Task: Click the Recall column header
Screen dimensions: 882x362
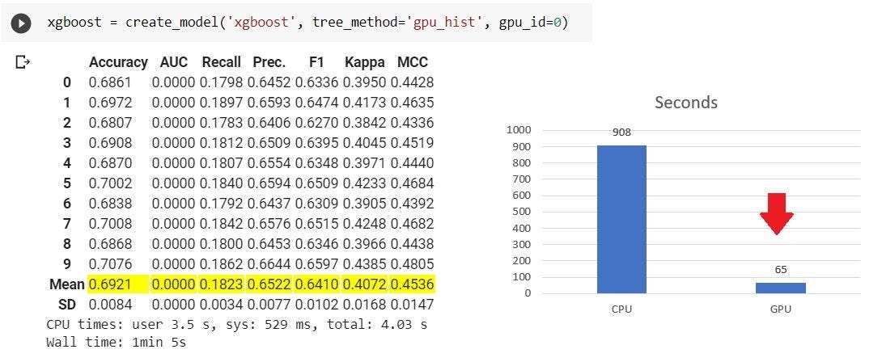Action: (221, 62)
